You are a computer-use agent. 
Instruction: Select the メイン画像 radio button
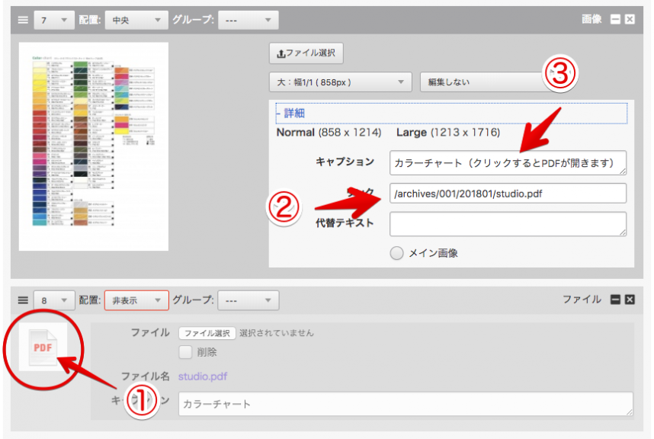(x=396, y=254)
